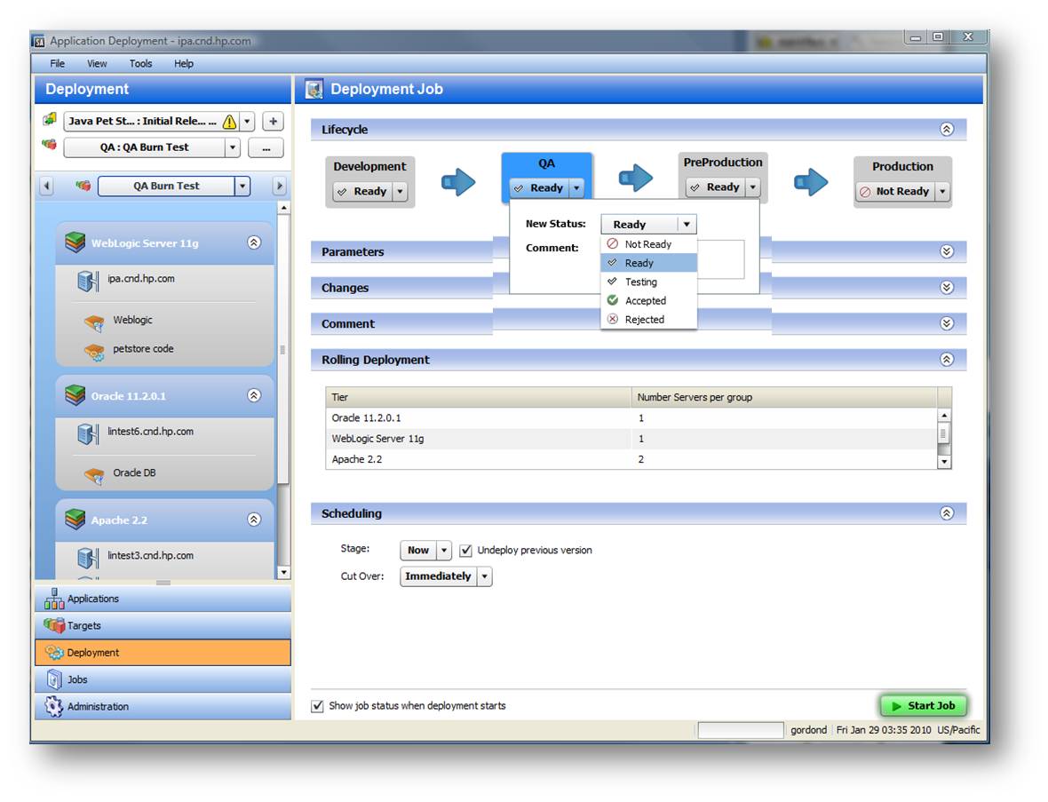Switch to the Deployment navigation panel
The height and width of the screenshot is (802, 1048).
point(163,652)
